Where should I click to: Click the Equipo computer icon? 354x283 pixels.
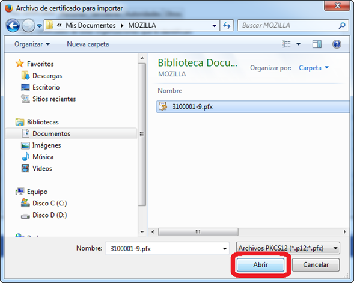point(20,192)
